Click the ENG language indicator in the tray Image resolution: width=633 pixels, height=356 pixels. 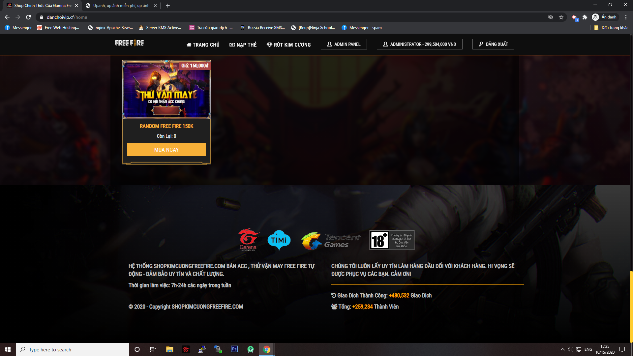(588, 349)
